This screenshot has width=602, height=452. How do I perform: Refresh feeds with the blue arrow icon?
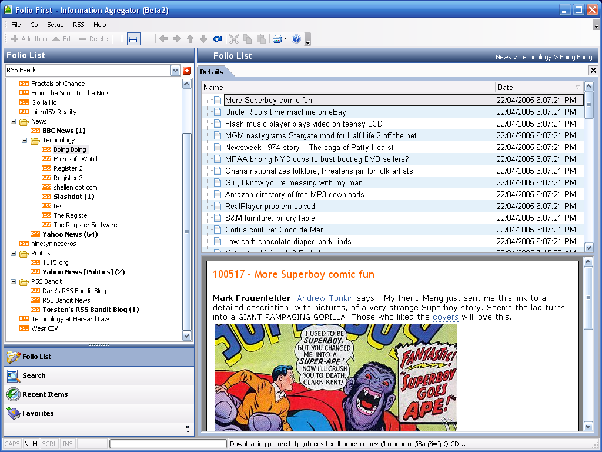tap(218, 39)
